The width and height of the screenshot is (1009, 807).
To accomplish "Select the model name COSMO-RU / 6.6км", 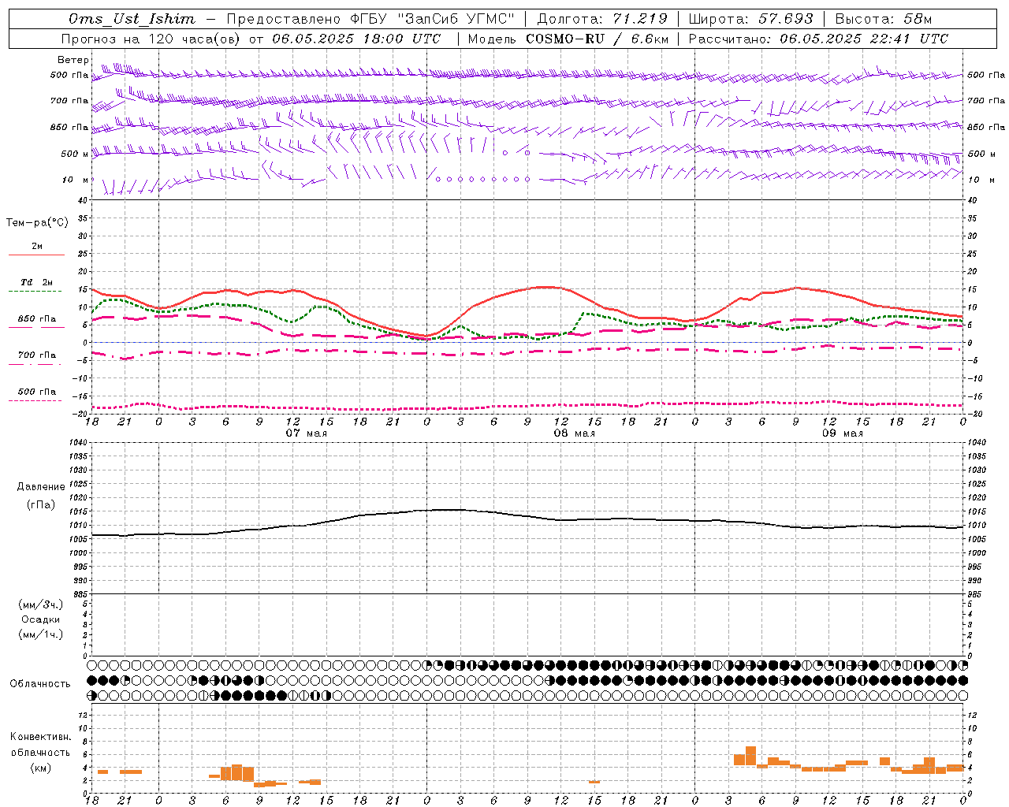I will (x=598, y=39).
